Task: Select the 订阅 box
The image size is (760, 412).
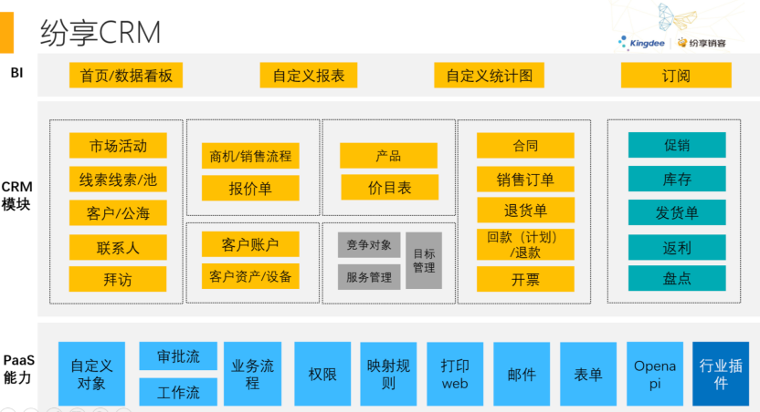Action: click(676, 76)
